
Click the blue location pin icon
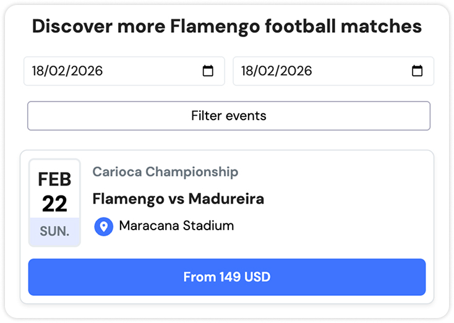click(103, 226)
